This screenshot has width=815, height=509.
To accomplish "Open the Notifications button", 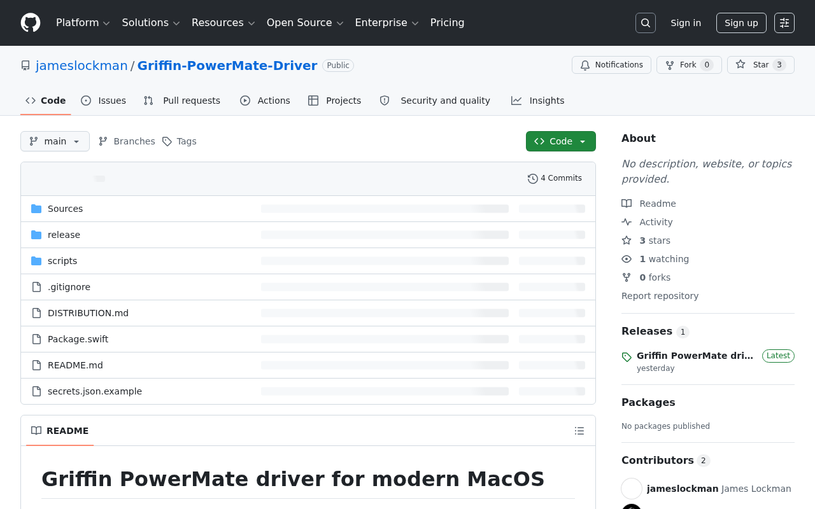I will pos(611,65).
